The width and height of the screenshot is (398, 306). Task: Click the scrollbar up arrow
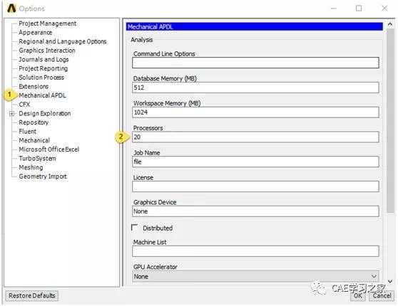390,24
